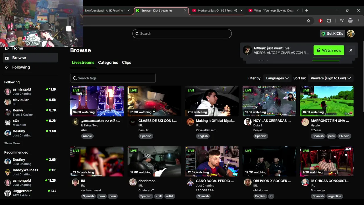
Task: Click DaddyWellness avatar in Recommended list
Action: pyautogui.click(x=8, y=172)
